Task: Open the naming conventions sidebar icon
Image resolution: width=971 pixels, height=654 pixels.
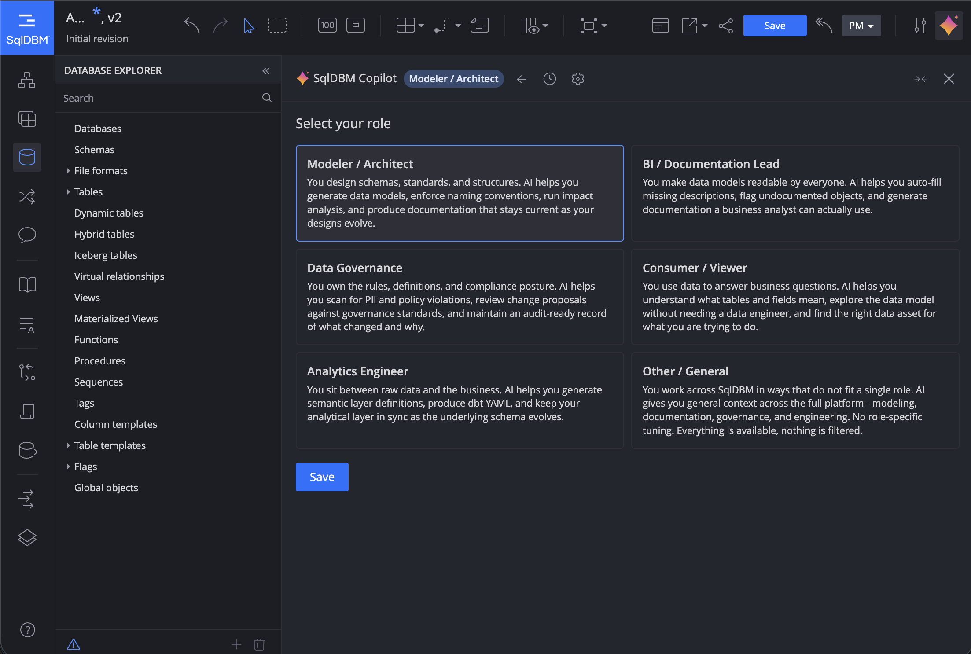Action: [x=27, y=325]
